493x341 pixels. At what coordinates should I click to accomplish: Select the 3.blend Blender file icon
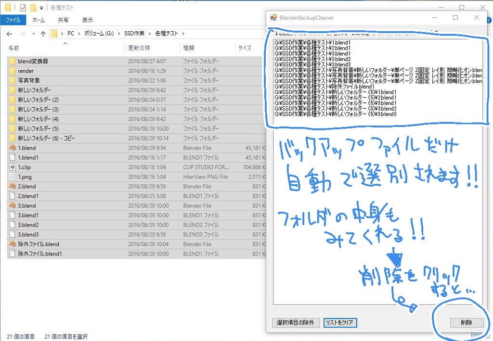pos(12,206)
